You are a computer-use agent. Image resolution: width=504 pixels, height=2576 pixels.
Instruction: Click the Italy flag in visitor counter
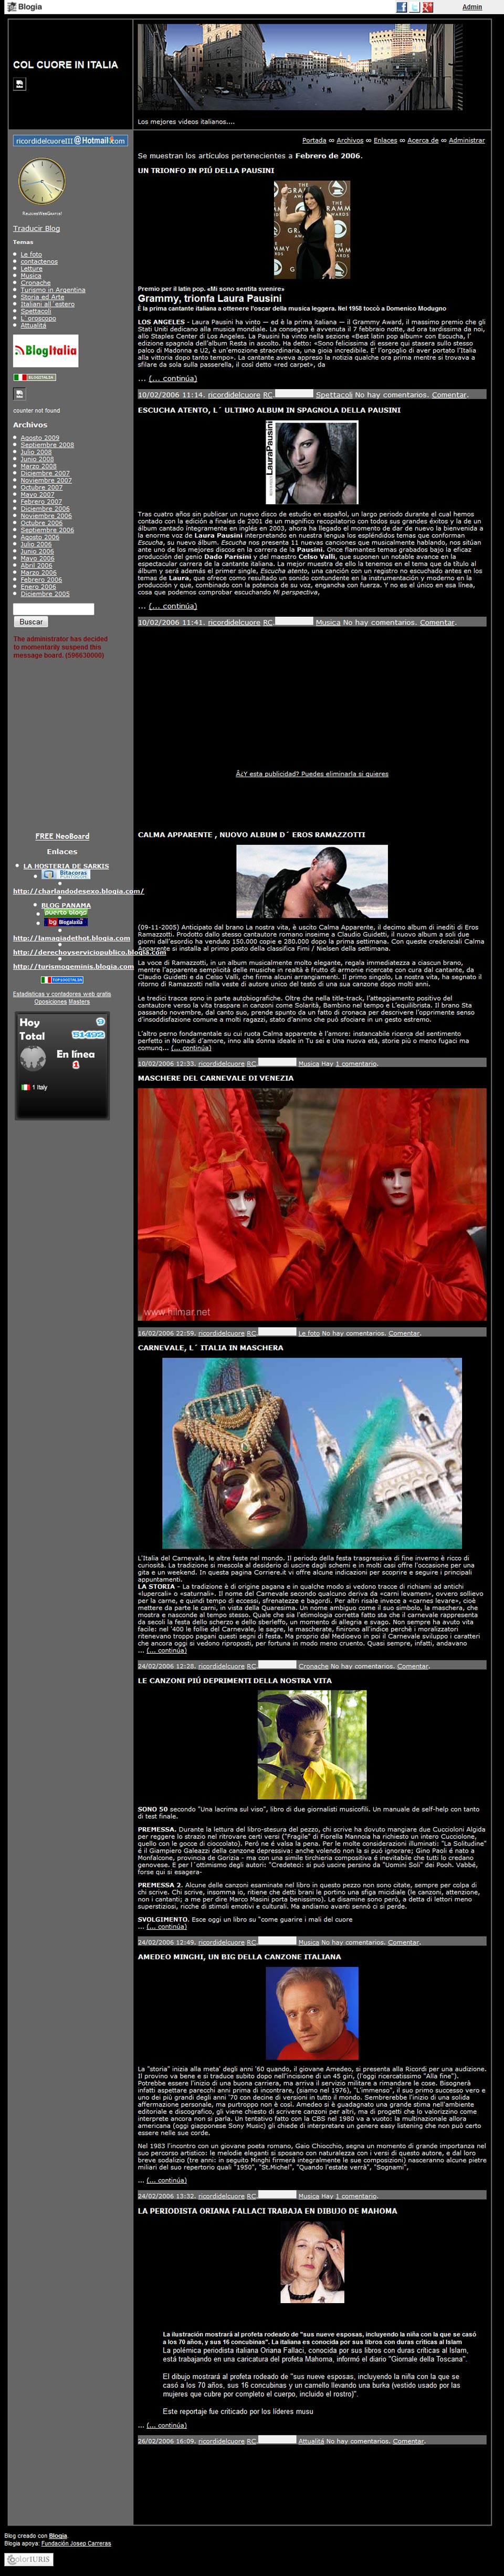(26, 1087)
